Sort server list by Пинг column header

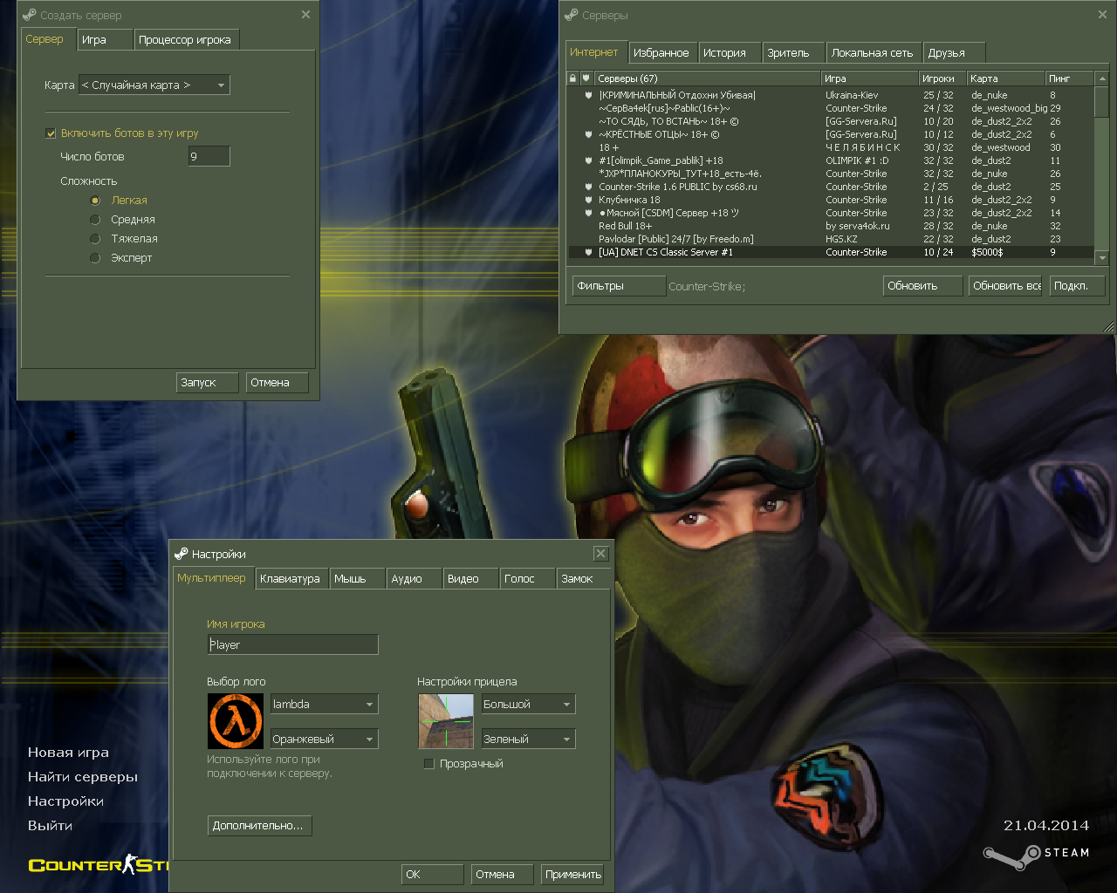pos(1069,78)
